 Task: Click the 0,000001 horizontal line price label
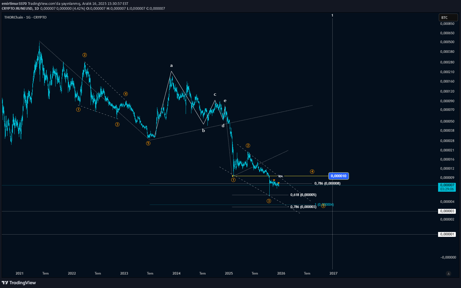447,234
